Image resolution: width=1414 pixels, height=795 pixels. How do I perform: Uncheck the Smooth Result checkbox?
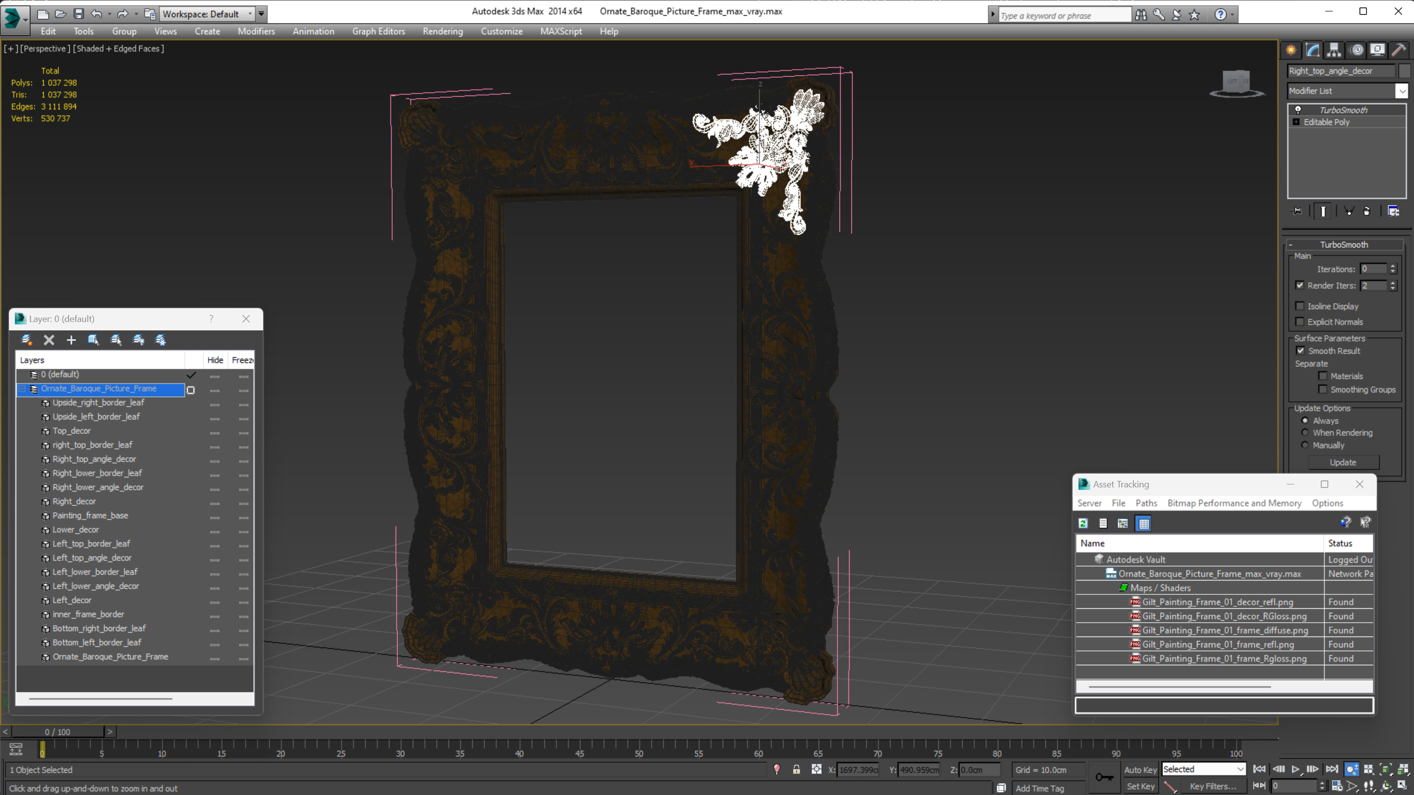[x=1300, y=351]
